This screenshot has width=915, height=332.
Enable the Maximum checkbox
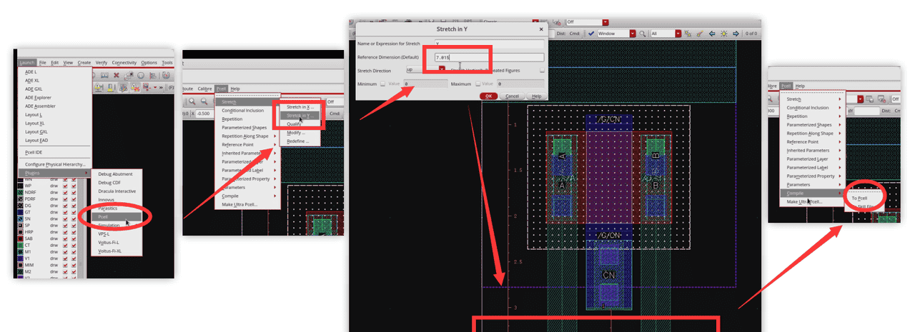pos(477,84)
